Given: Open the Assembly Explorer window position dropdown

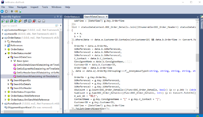Looking at the screenshot, I should tap(55, 17).
